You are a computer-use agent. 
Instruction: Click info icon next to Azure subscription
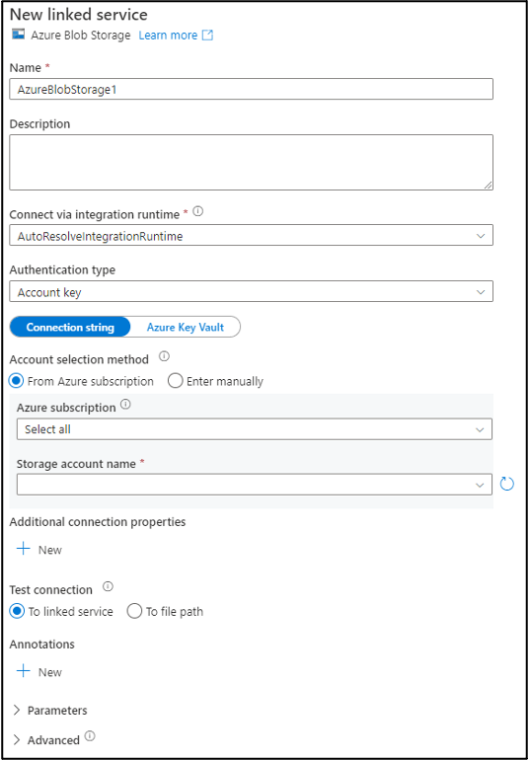click(125, 405)
